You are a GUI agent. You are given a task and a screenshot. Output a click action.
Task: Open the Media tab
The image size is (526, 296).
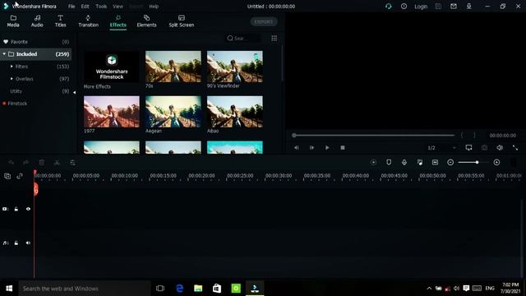click(x=13, y=21)
